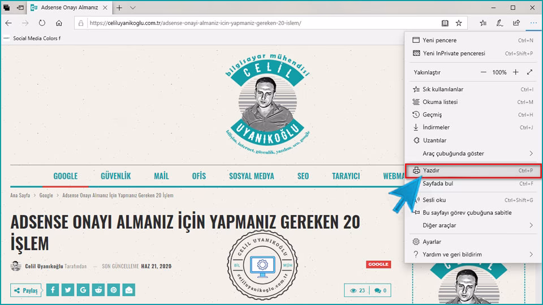
Task: Open Yeni InPrivate penceresi
Action: click(473, 53)
